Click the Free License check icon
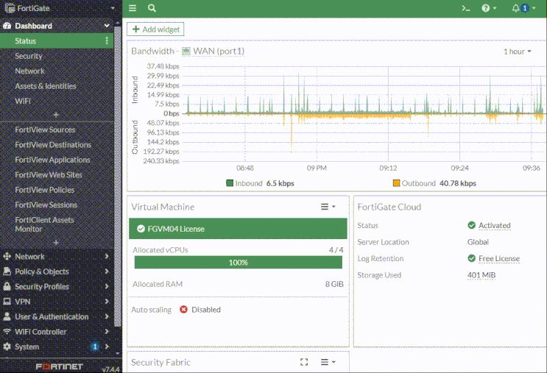 coord(471,258)
